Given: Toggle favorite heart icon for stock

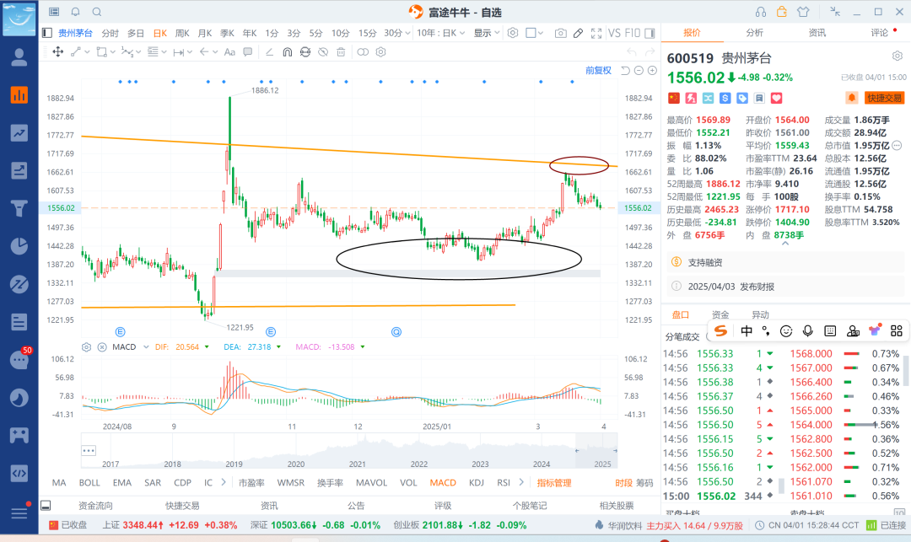Looking at the screenshot, I should 776,98.
